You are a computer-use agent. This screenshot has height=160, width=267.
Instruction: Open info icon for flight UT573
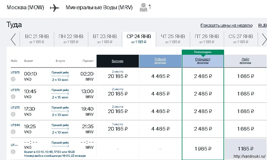click(13, 79)
